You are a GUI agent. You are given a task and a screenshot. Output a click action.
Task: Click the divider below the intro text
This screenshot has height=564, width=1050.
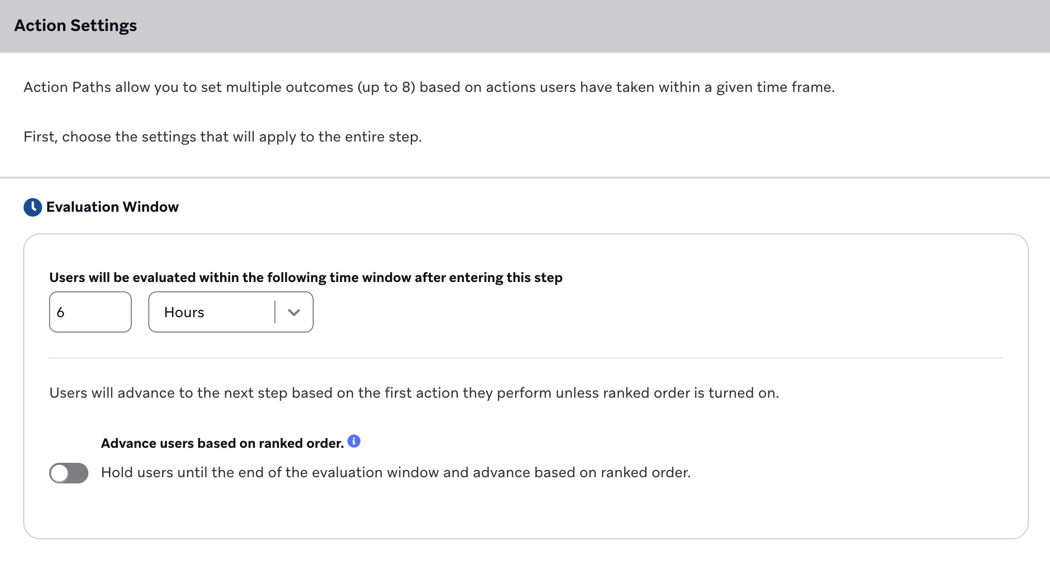point(525,178)
